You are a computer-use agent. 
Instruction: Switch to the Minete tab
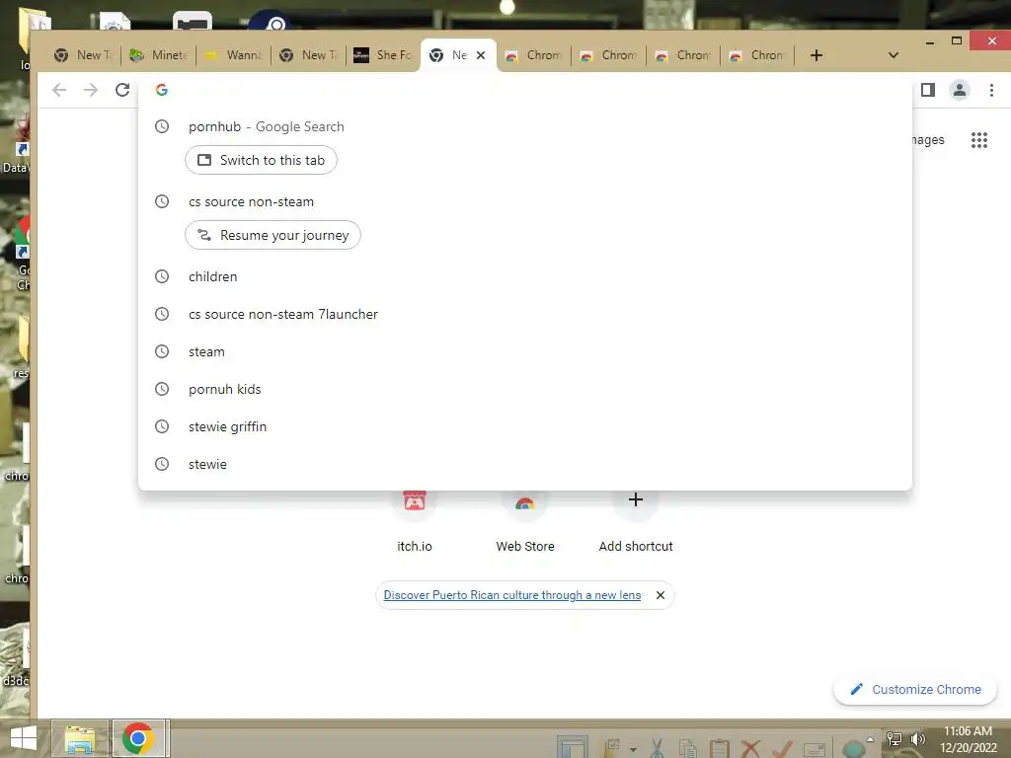pyautogui.click(x=159, y=55)
